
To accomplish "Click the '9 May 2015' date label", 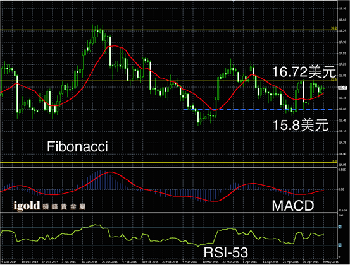I will pyautogui.click(x=331, y=262).
